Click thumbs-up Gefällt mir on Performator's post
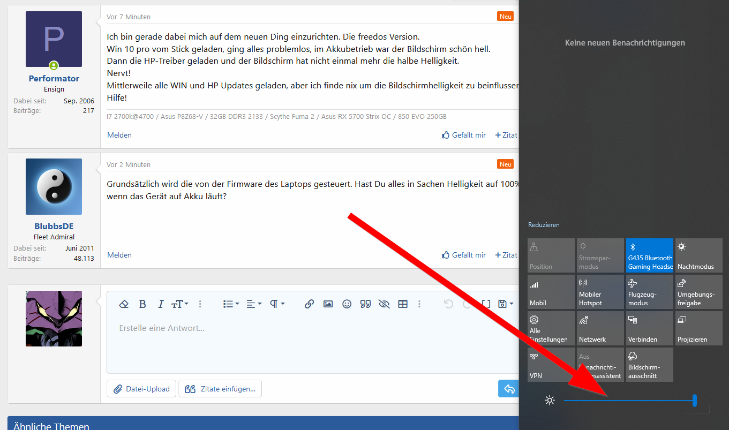The image size is (729, 430). [x=464, y=135]
